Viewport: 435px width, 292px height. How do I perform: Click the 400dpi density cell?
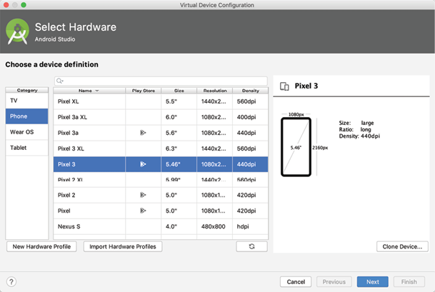(251, 117)
